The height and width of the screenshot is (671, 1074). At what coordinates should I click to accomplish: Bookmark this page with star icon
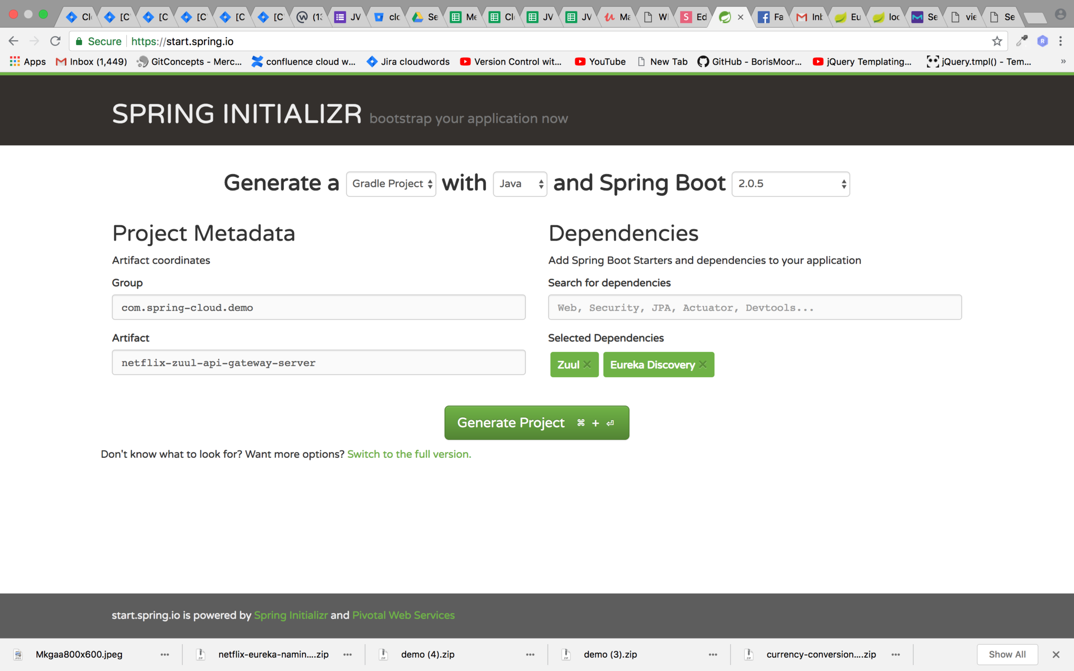click(x=996, y=41)
